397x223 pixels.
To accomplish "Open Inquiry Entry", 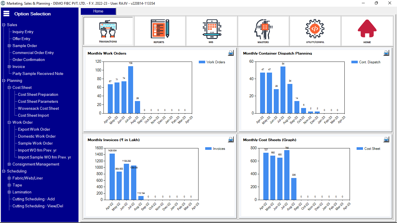I will click(23, 32).
